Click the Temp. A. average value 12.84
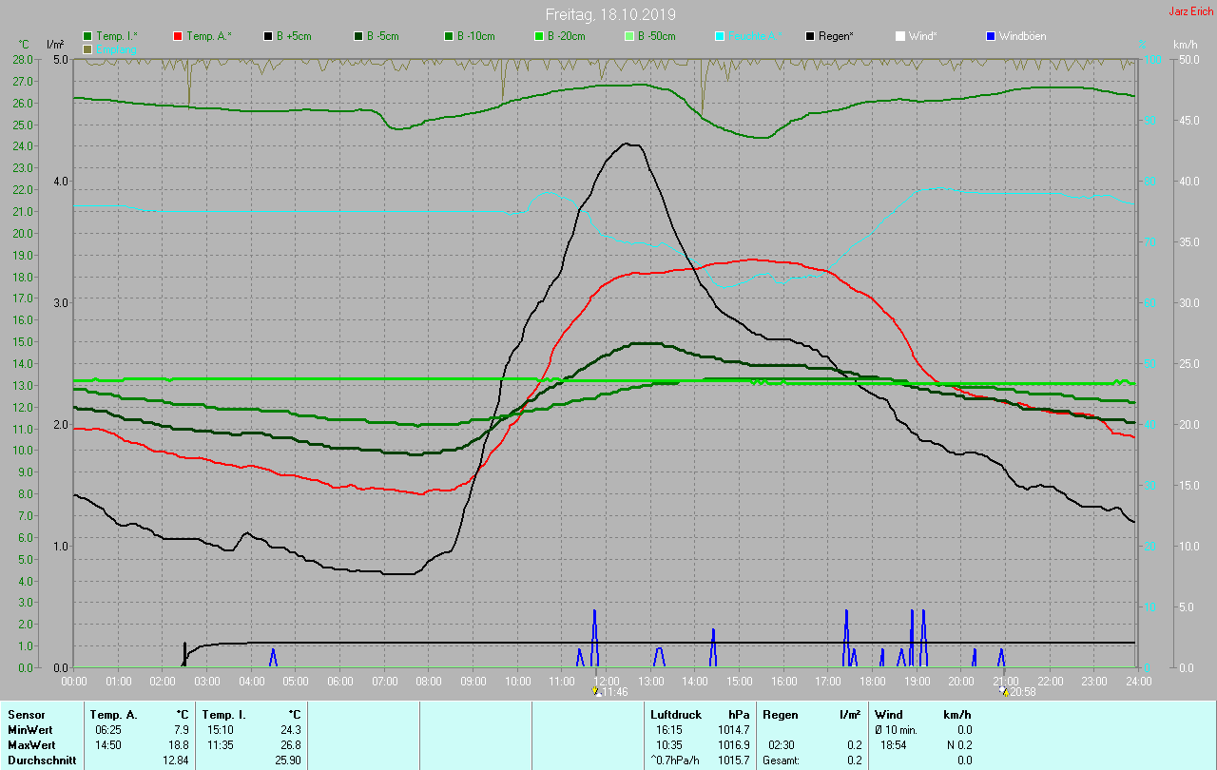1217x770 pixels. [175, 760]
